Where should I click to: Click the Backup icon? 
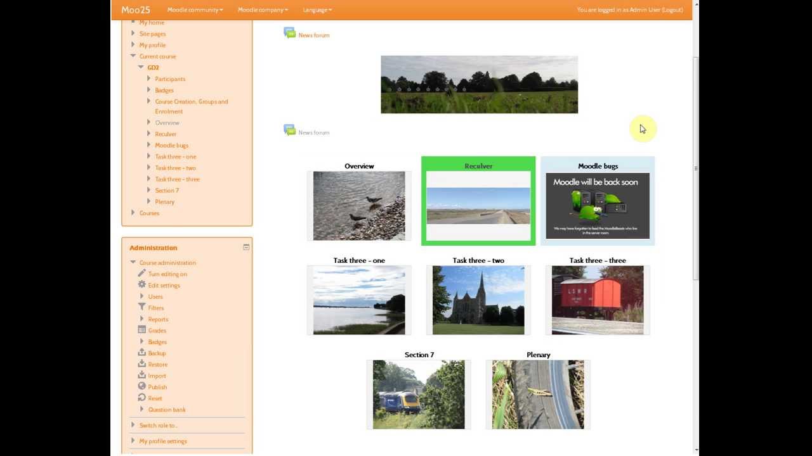tap(142, 353)
